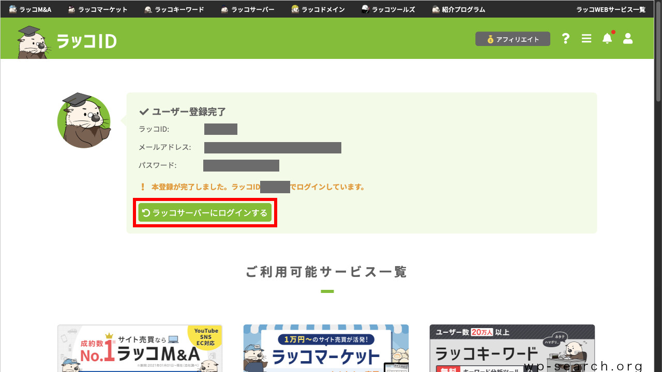Open the notifications bell icon

[607, 39]
